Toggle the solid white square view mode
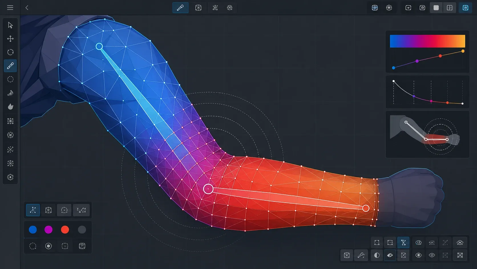477x269 pixels. (436, 8)
